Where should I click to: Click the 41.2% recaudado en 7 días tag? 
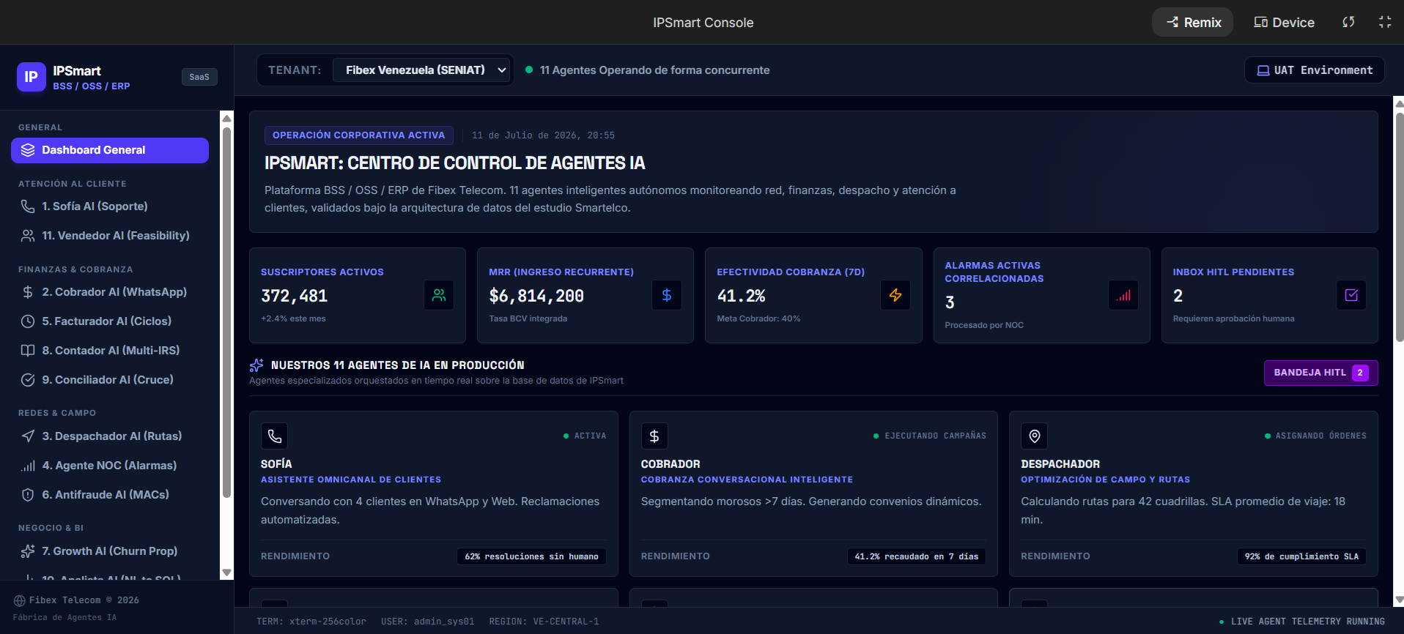pos(917,556)
